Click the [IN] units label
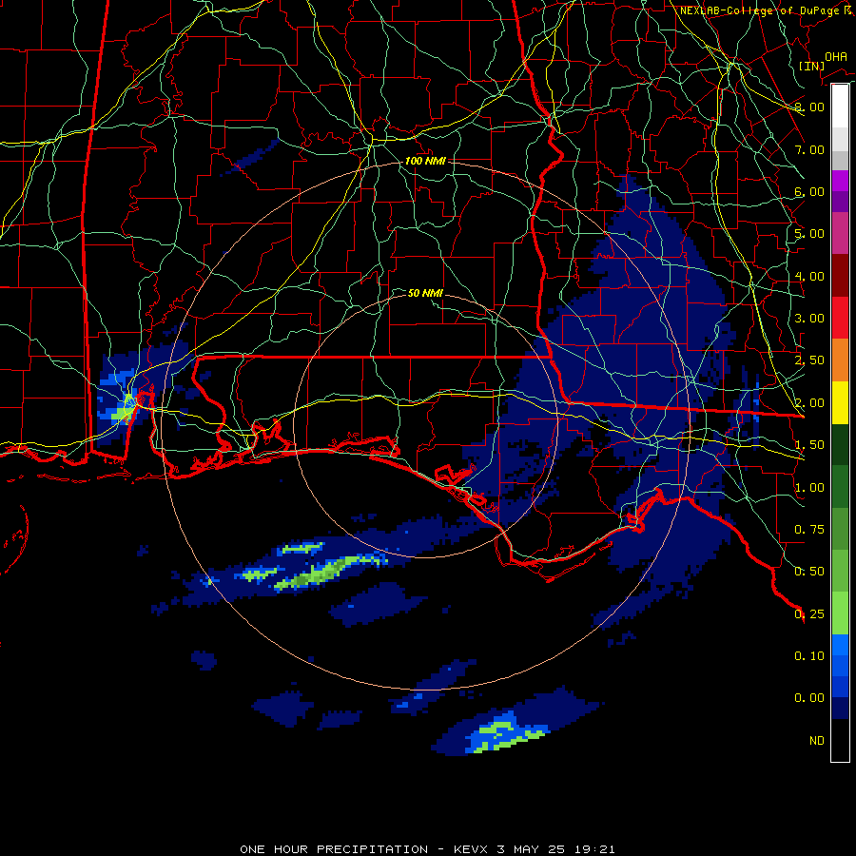Image resolution: width=856 pixels, height=856 pixels. [x=811, y=66]
